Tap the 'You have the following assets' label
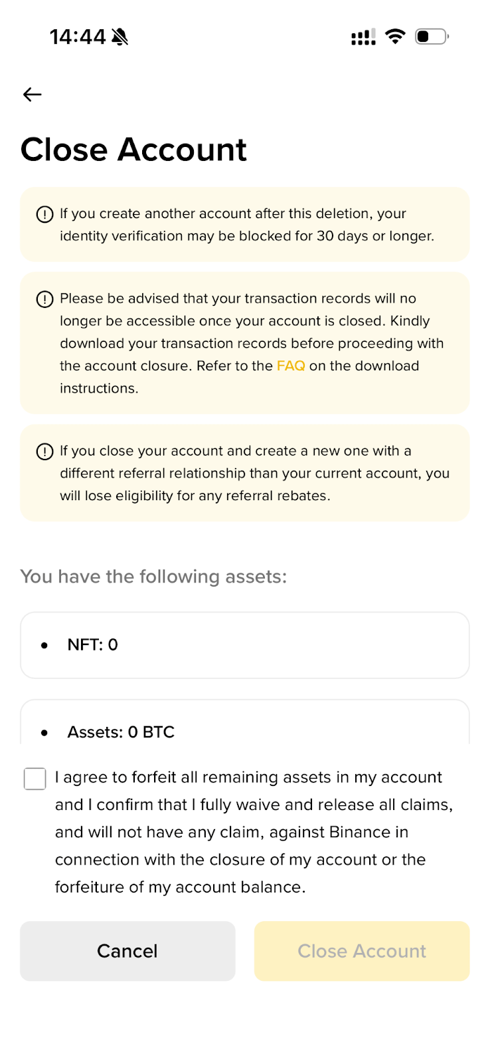The width and height of the screenshot is (490, 1064). tap(153, 577)
